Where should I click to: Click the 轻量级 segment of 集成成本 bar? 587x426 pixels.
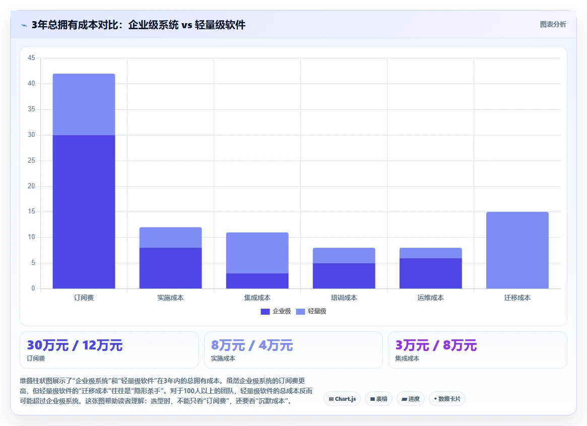[257, 253]
